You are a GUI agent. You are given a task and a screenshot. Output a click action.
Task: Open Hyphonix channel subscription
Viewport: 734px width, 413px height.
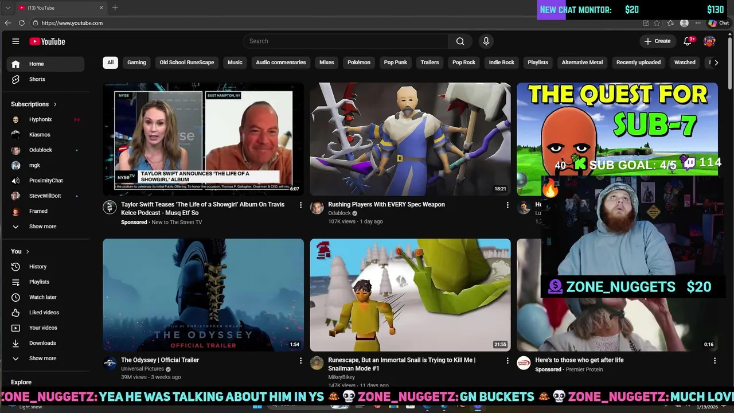45,119
